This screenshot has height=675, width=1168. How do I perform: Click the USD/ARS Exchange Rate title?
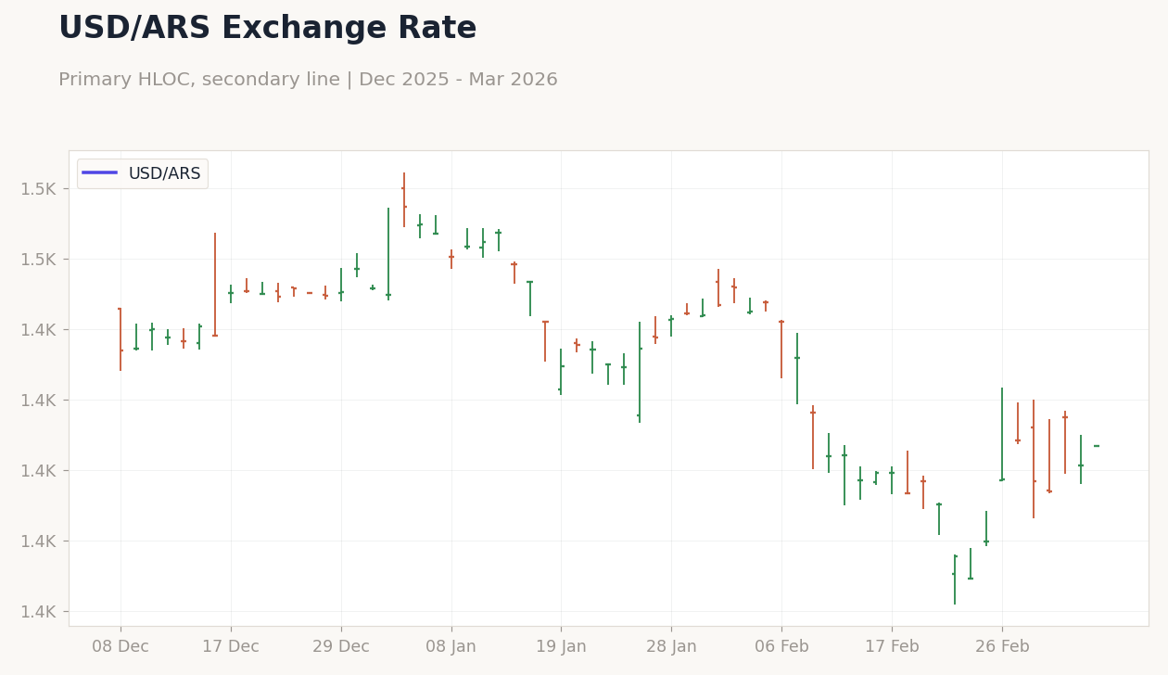[267, 29]
